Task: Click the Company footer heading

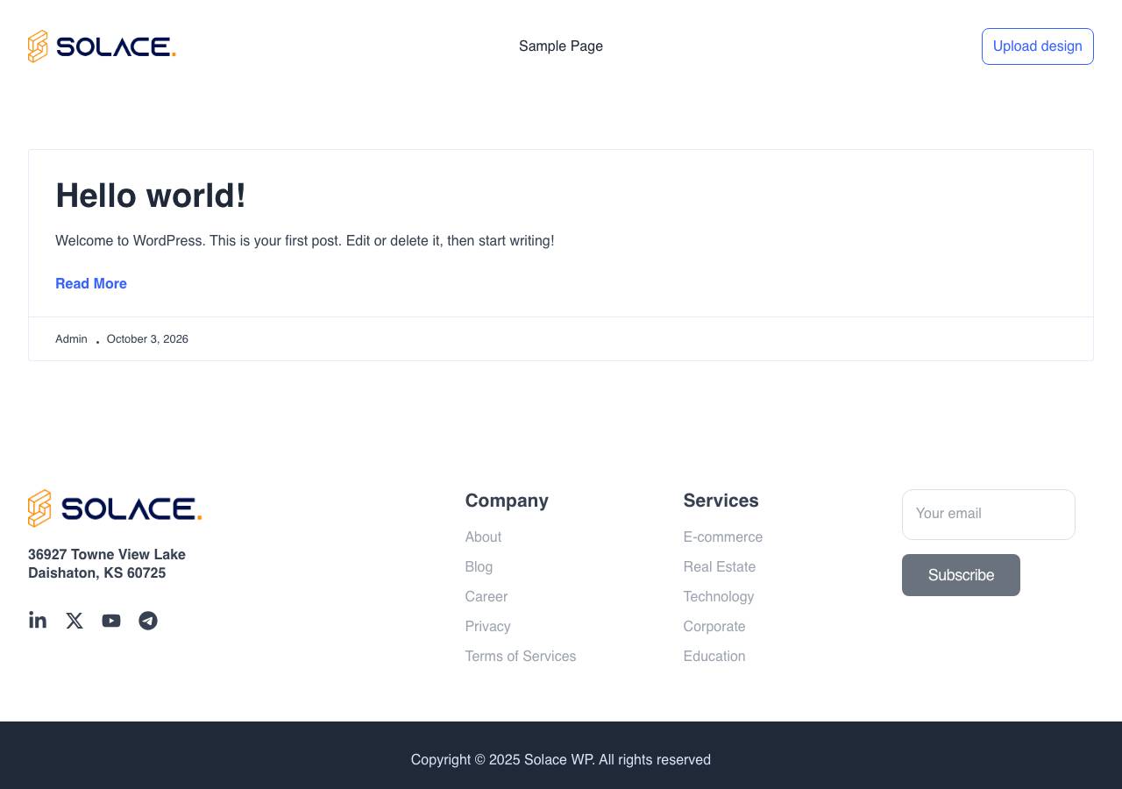Action: click(507, 501)
